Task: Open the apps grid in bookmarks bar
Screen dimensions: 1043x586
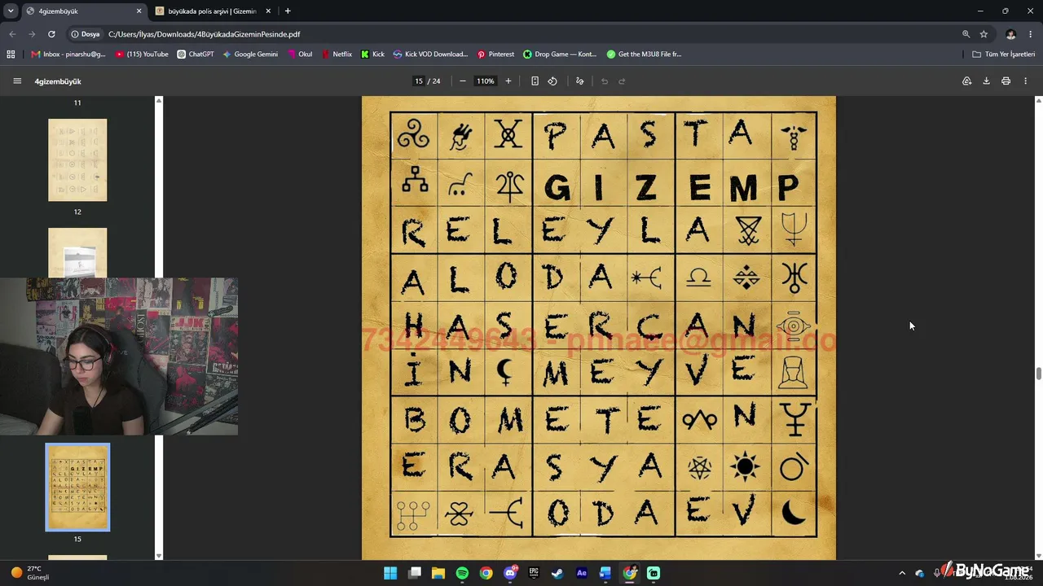Action: [x=11, y=55]
